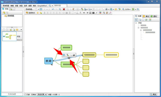Viewport: 161px width, 97px height.
Task: Click the yellow note icon in the lower-left toolbar
Action: tap(17, 30)
